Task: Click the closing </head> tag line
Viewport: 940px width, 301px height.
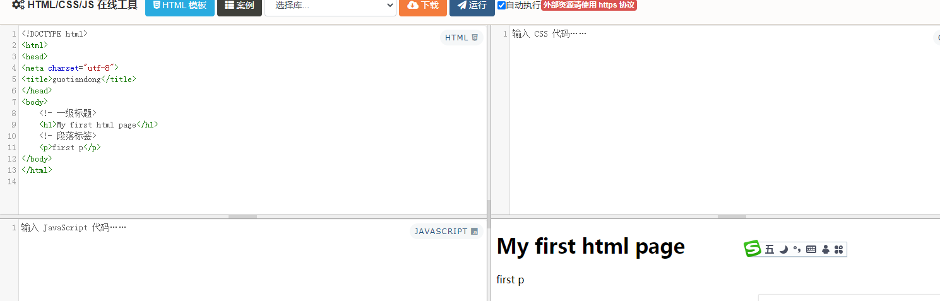Action: click(x=37, y=91)
